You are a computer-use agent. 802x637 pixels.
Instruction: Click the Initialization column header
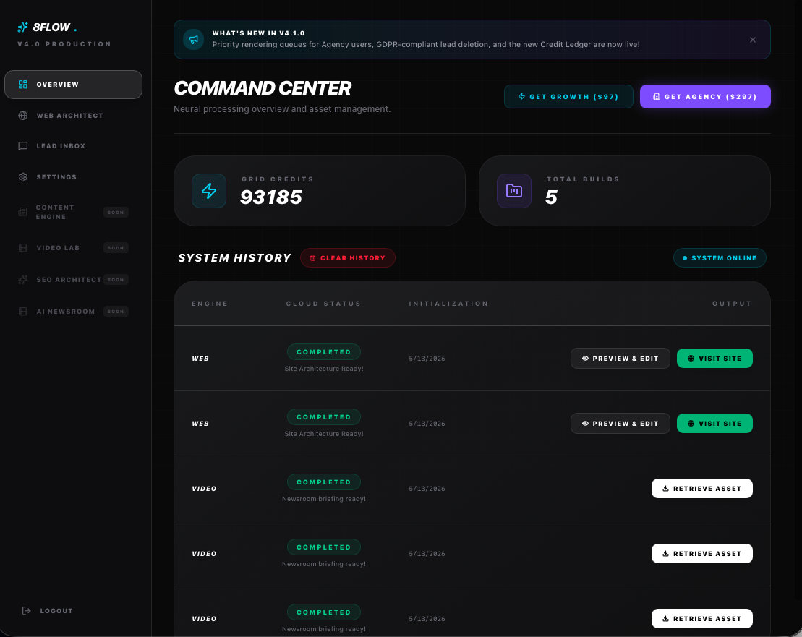[448, 304]
